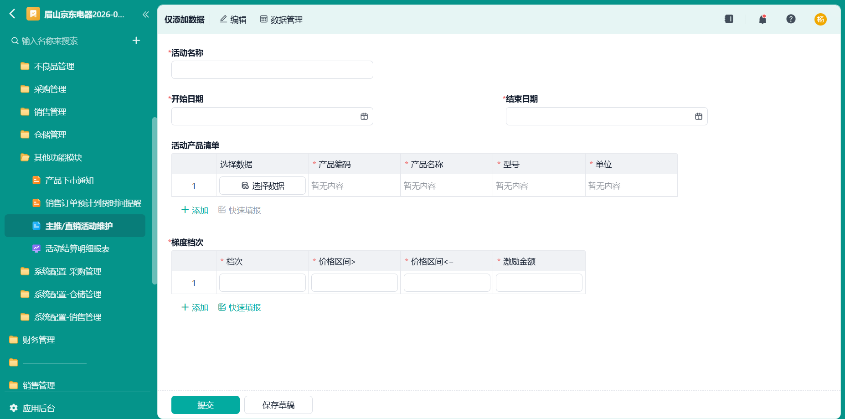The image size is (845, 419).
Task: Switch to the 仅添加数据 tab
Action: [x=185, y=20]
